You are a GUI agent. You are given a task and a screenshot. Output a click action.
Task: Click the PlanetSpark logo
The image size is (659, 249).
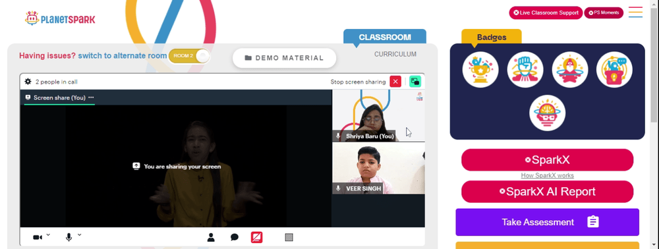(x=60, y=18)
